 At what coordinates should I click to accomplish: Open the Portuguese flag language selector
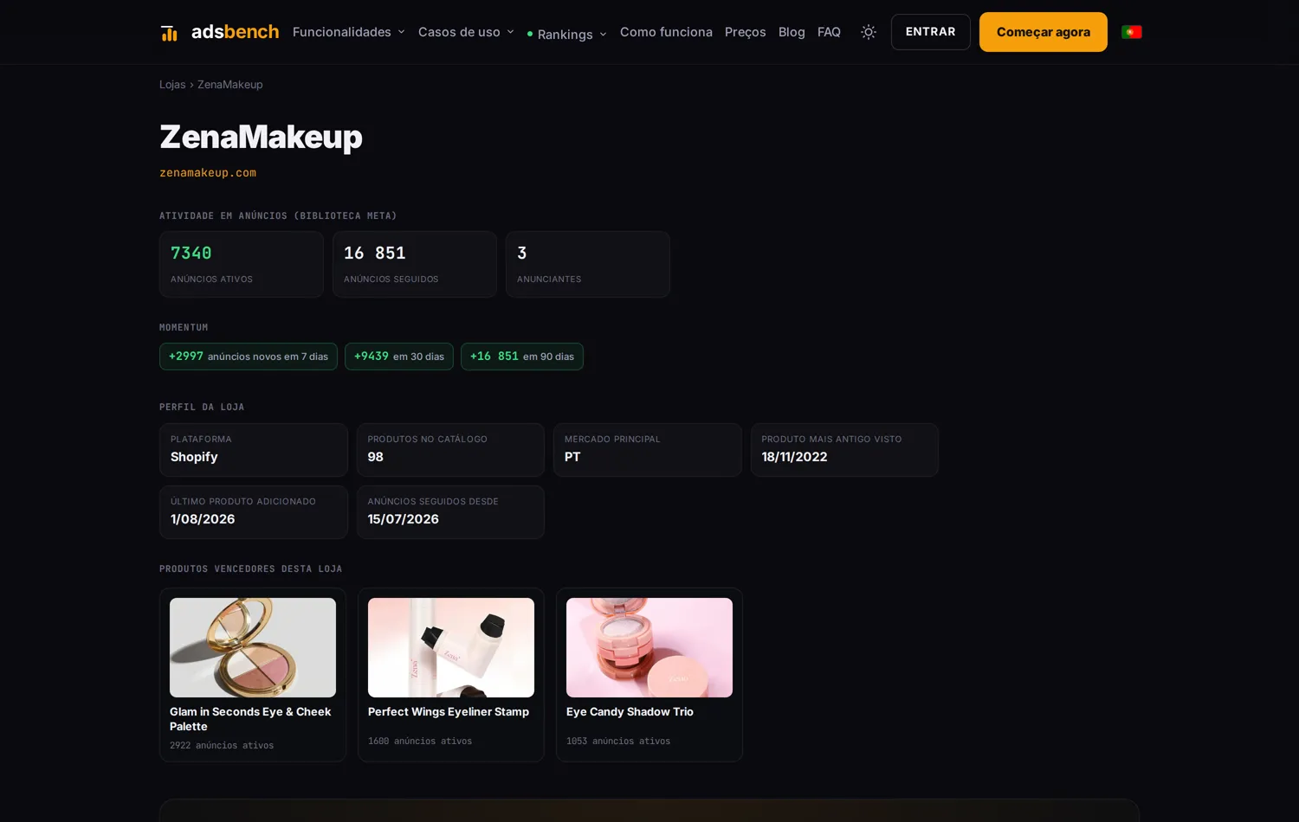click(1131, 32)
